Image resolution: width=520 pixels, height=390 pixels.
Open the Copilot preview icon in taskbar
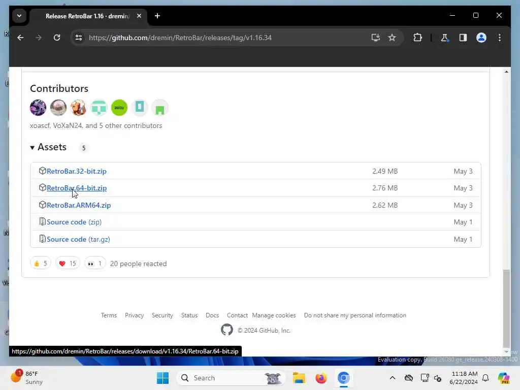click(504, 378)
